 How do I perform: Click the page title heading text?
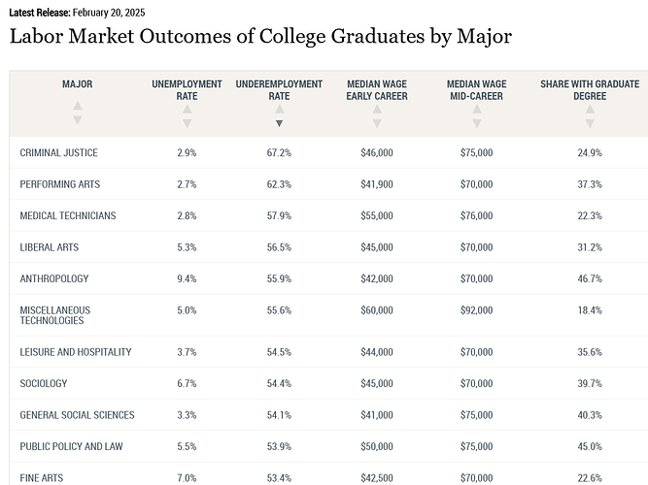click(x=260, y=37)
